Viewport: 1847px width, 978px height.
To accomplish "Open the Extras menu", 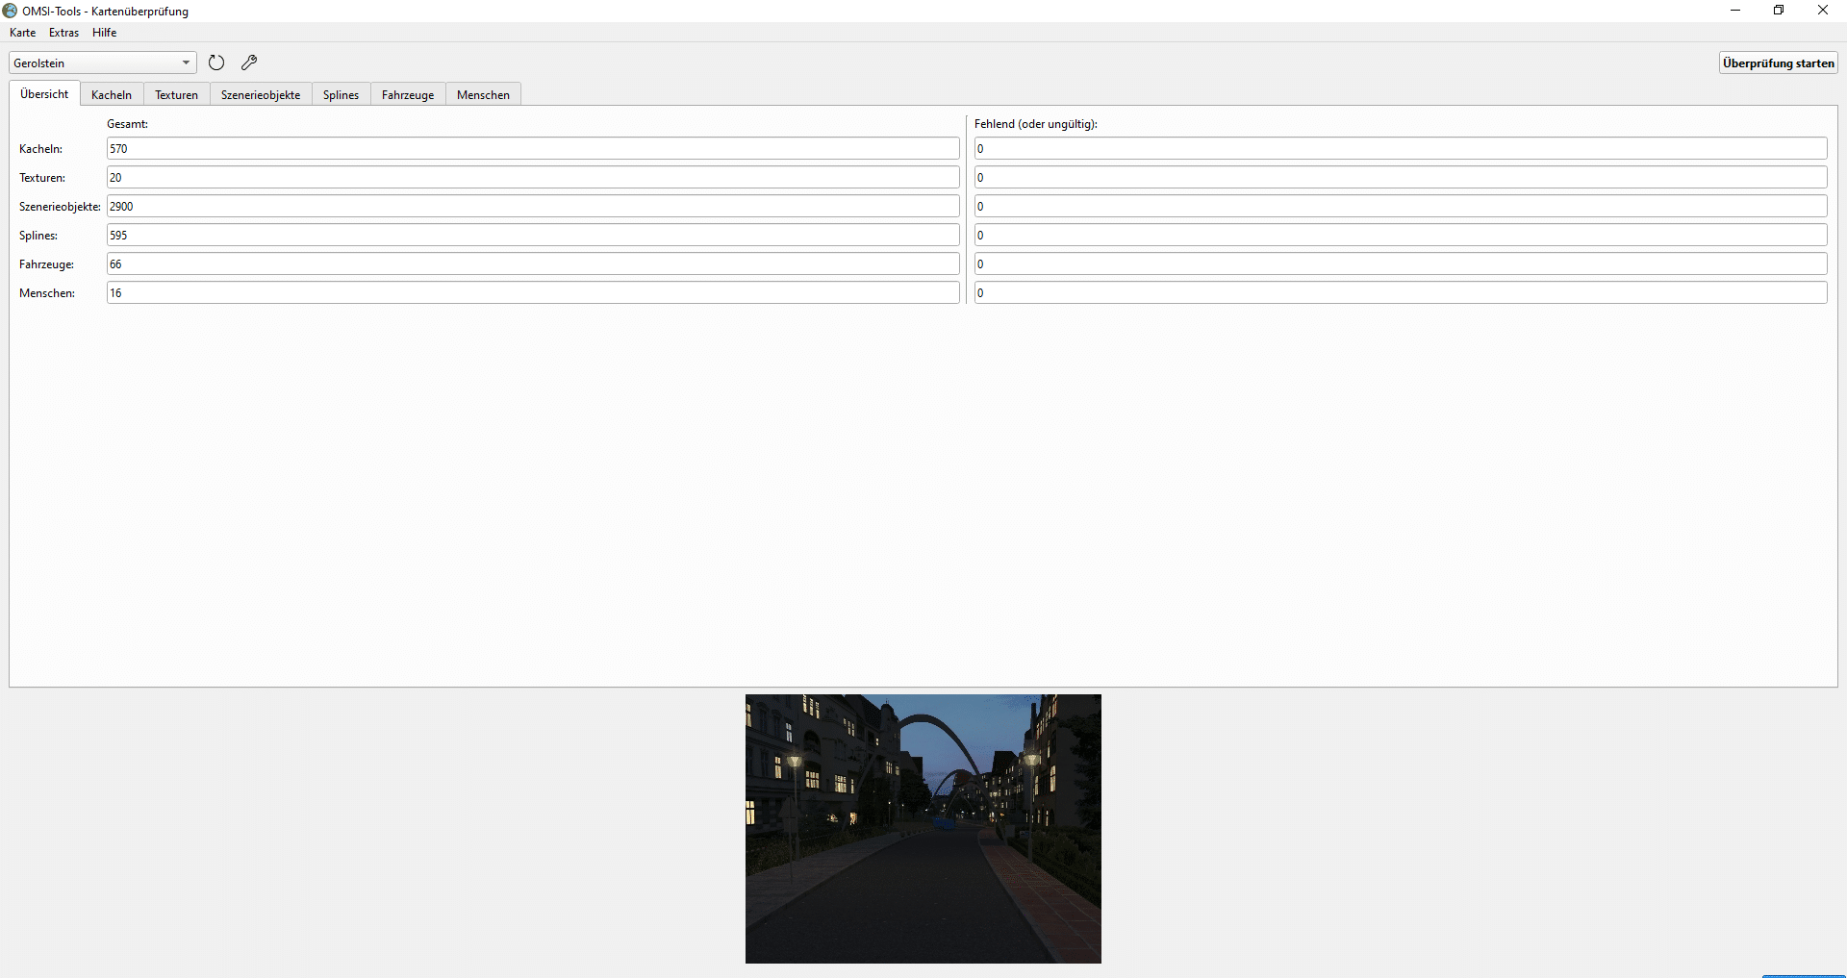I will click(x=63, y=33).
